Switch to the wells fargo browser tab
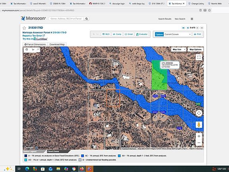Screen dimensions: 229x172 point(137,4)
